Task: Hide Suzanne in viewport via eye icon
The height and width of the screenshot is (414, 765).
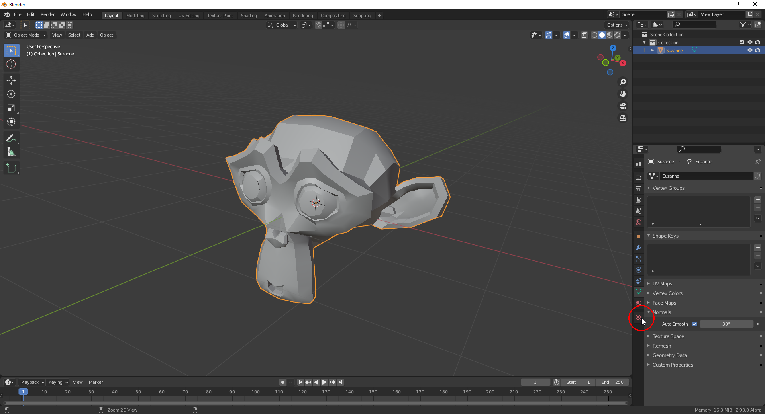Action: click(750, 51)
